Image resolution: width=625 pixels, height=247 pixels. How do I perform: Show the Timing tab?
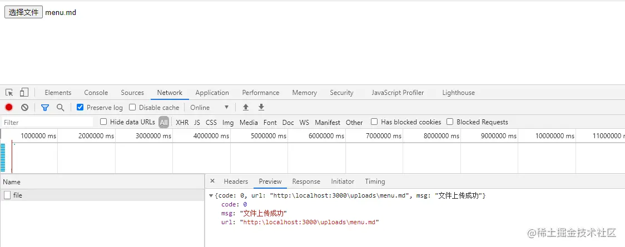click(375, 182)
